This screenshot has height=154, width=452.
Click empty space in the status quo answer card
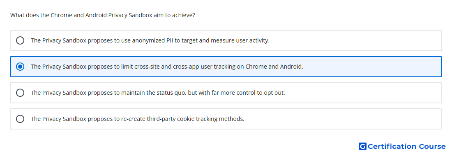point(363,93)
